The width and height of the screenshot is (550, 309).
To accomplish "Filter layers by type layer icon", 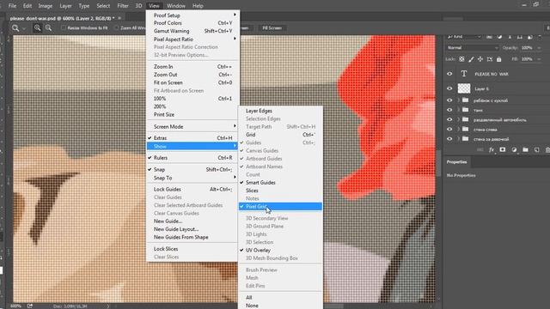I will (510, 36).
